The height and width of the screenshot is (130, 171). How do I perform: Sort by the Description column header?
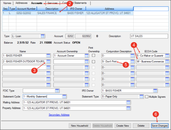52,9
